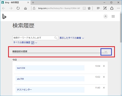Open the 表示したすべての業種 dropdown

[72, 38]
